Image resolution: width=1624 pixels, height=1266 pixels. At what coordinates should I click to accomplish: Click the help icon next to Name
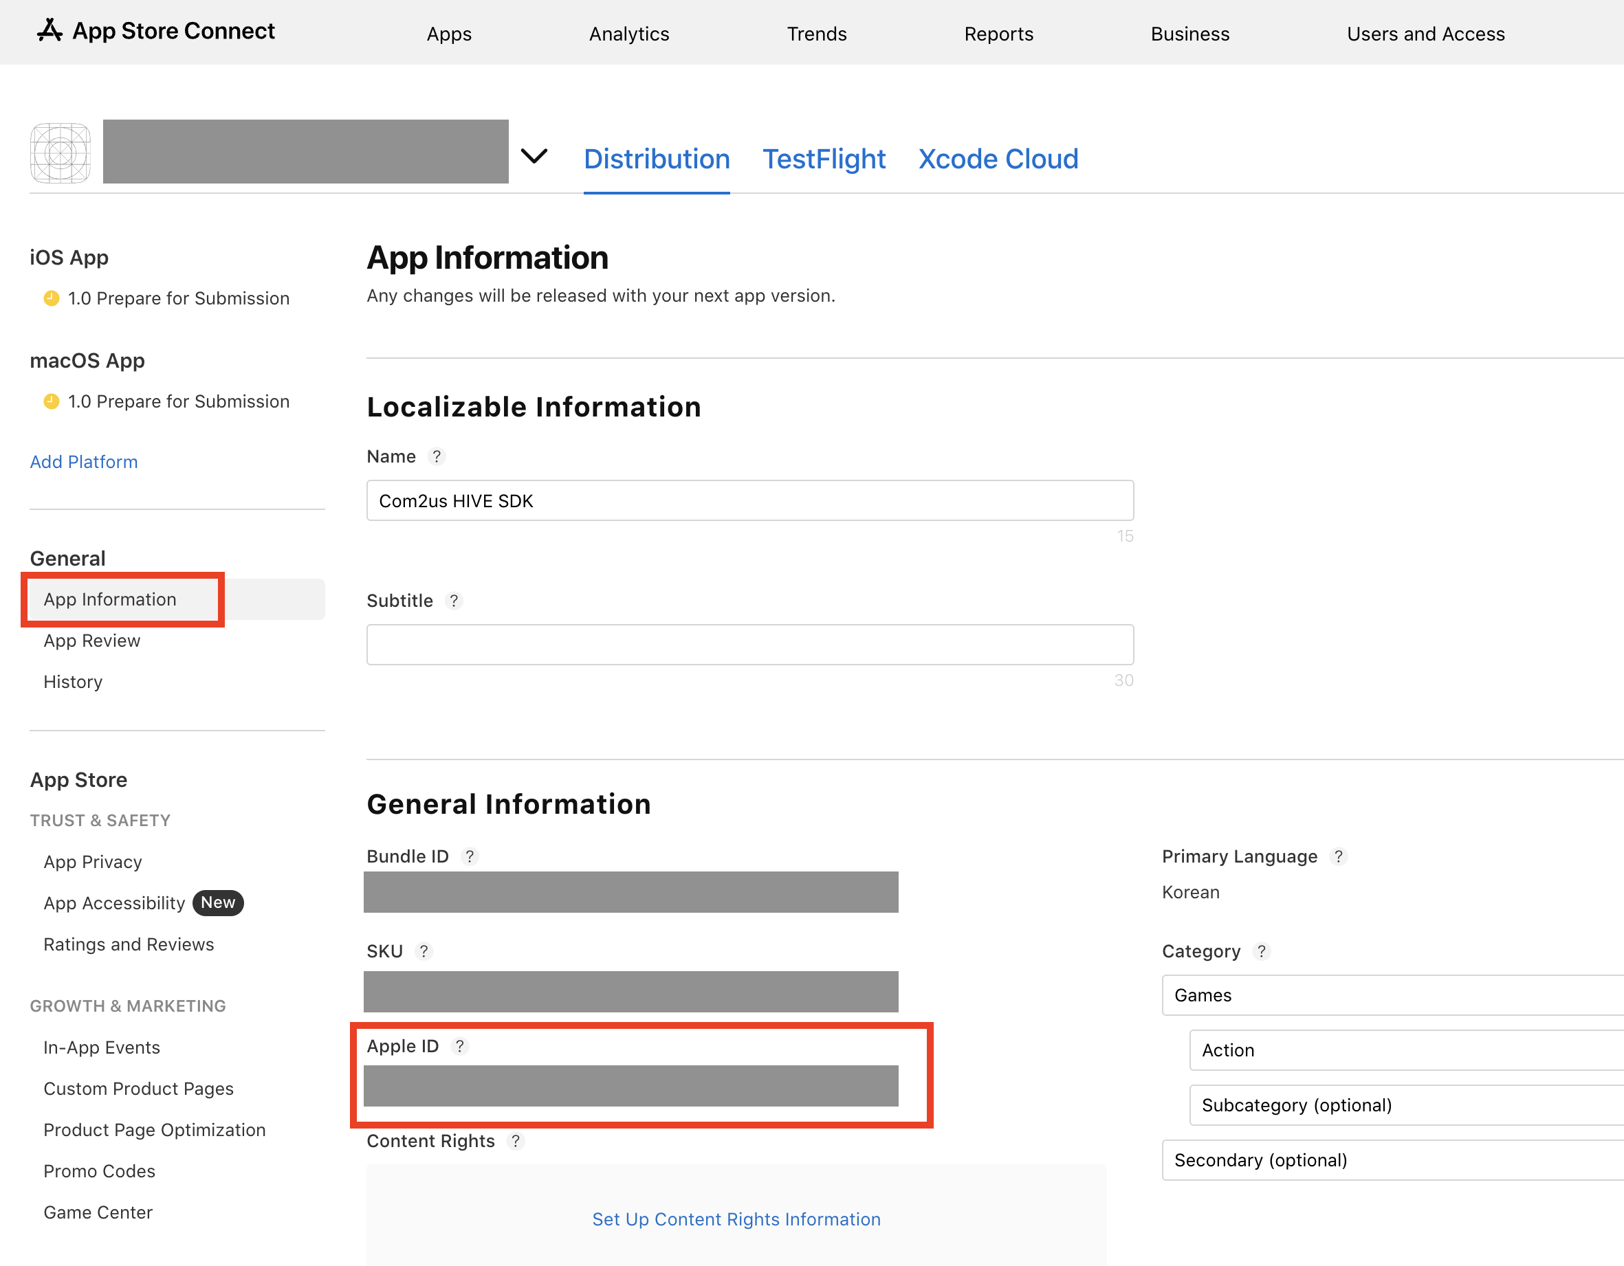coord(437,456)
